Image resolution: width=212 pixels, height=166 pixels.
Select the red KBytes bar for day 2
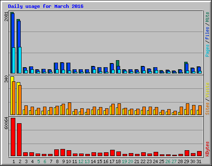[19, 139]
